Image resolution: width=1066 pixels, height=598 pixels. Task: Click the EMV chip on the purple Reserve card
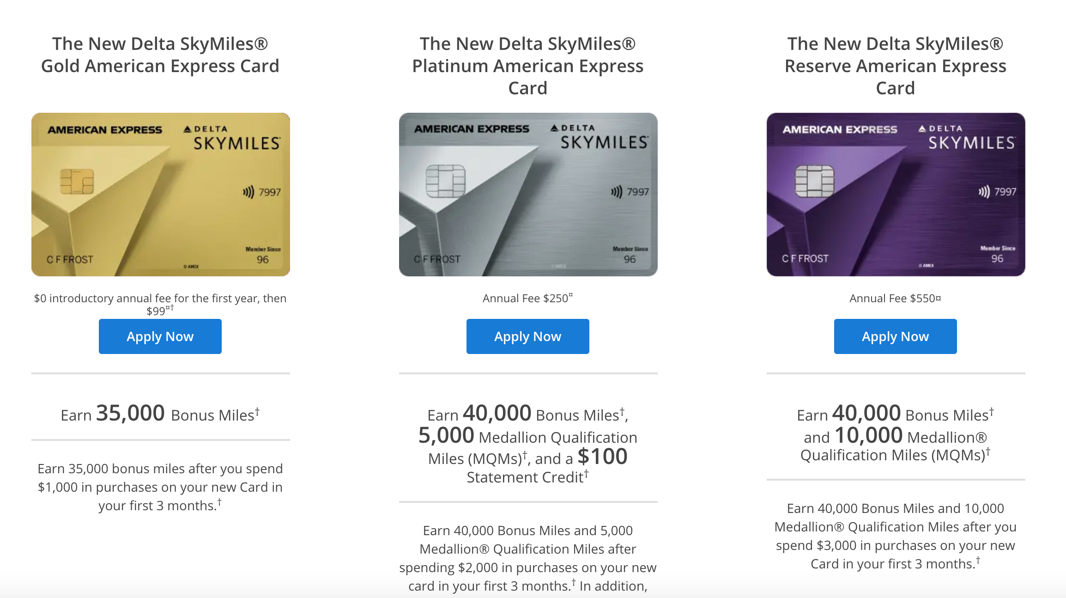(814, 181)
